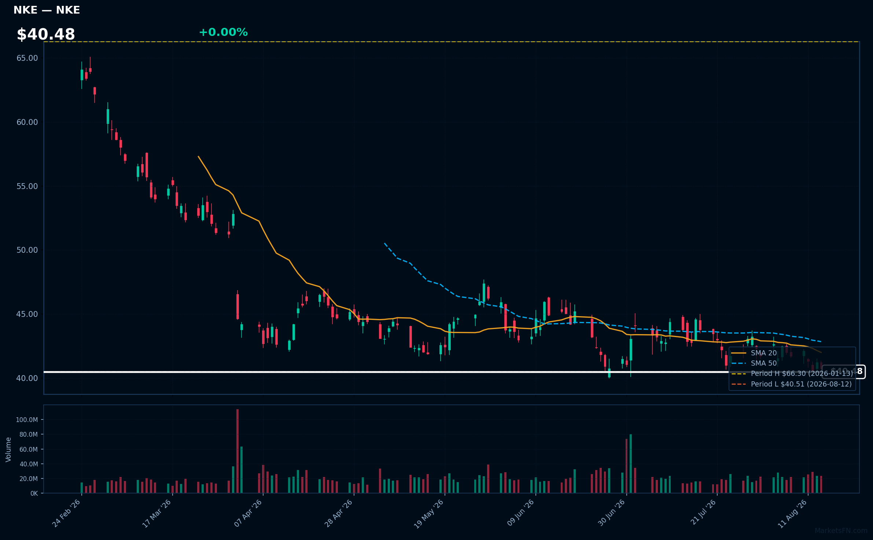
Task: Select the 09 Jun '26 date label
Action: 521,513
